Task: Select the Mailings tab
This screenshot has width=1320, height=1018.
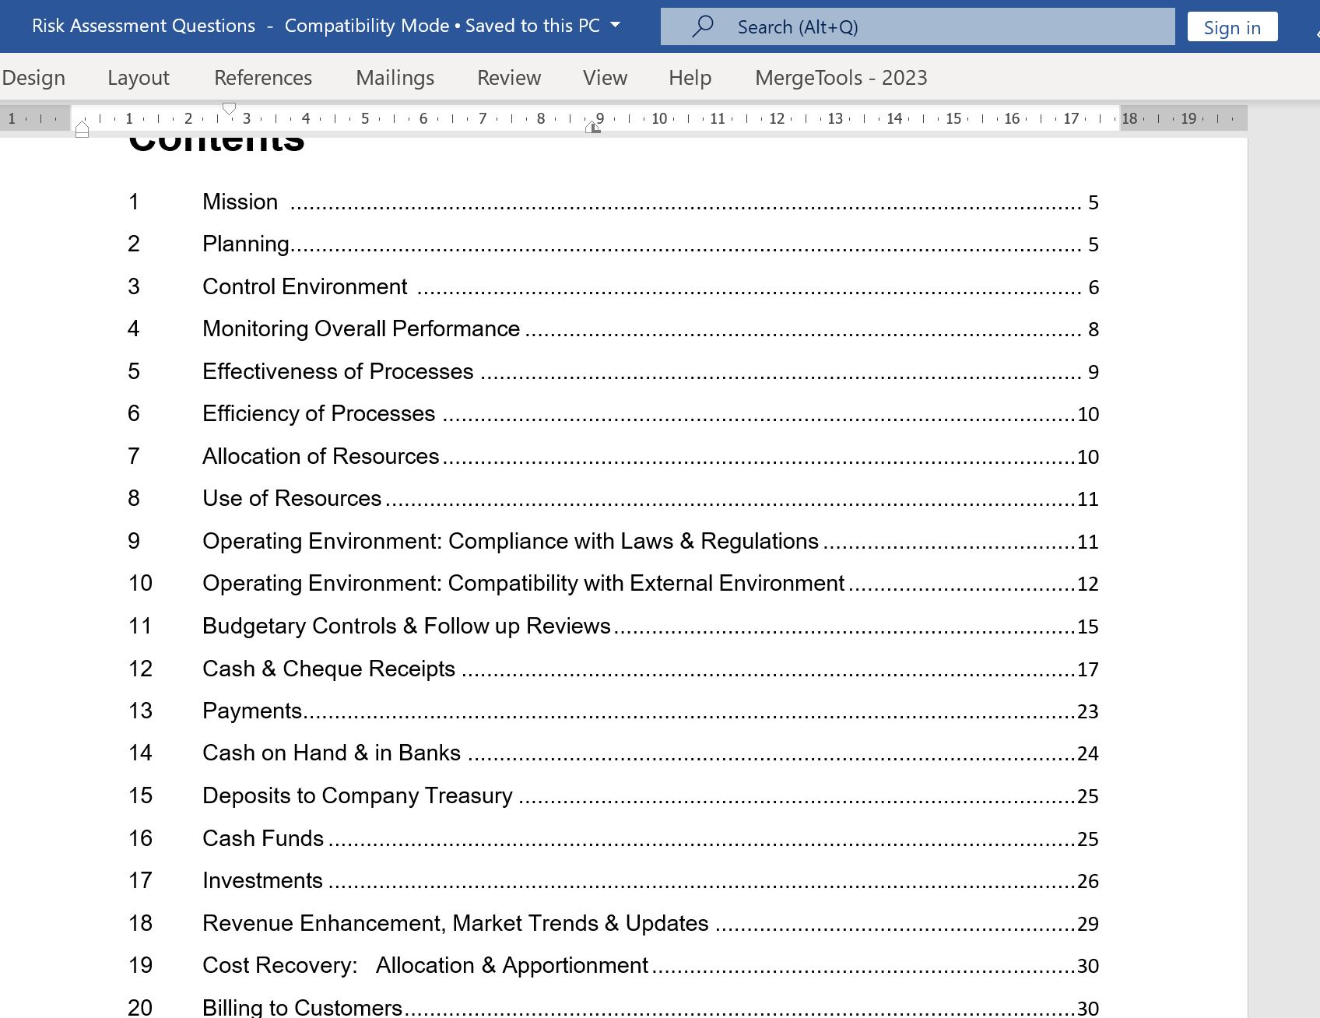Action: [x=395, y=78]
